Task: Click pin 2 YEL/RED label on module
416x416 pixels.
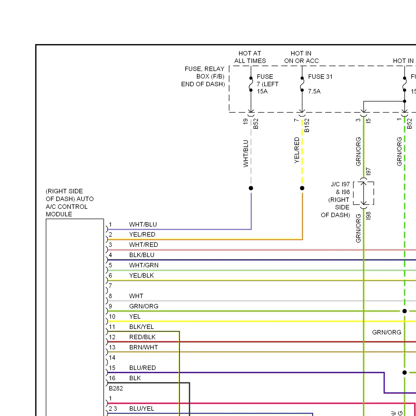Action: pos(142,234)
